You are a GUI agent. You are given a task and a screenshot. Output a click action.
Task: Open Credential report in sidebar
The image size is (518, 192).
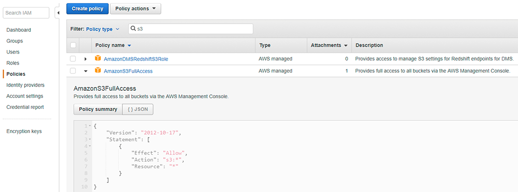point(25,107)
